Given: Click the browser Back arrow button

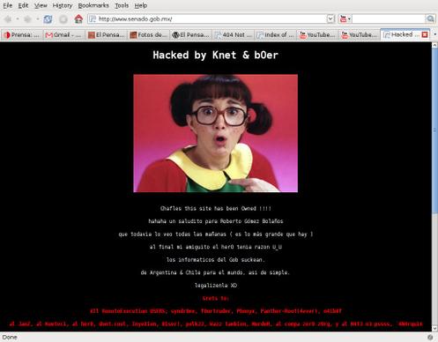Looking at the screenshot, I should pyautogui.click(x=8, y=19).
